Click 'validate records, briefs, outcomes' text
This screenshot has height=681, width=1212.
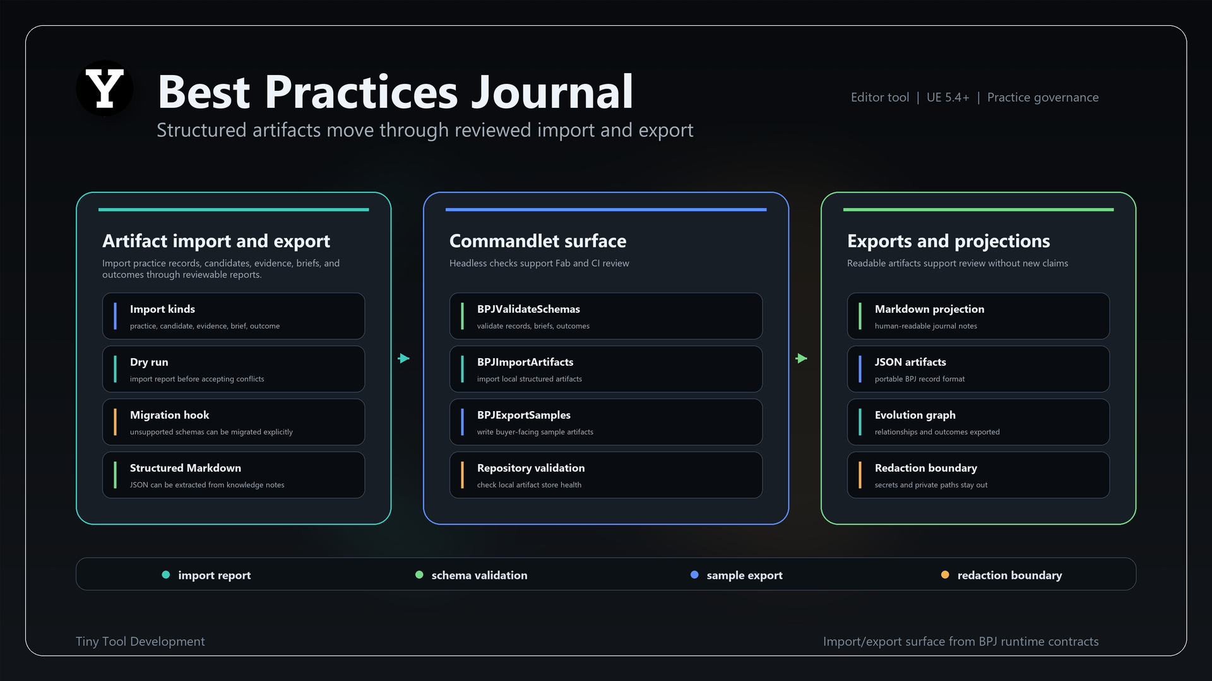(533, 326)
